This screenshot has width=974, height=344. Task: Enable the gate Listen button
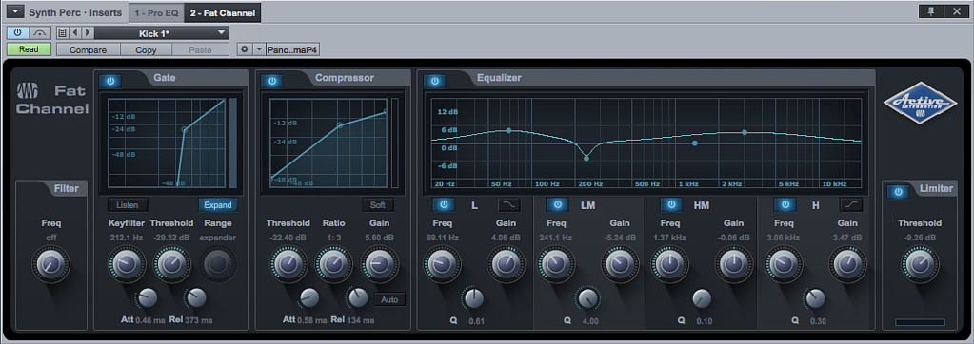128,205
